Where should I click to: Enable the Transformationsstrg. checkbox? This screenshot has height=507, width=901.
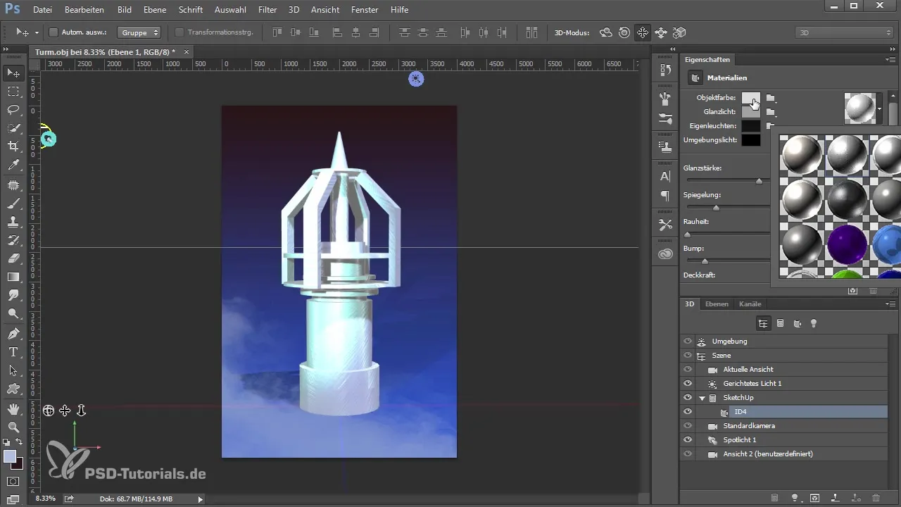click(179, 32)
